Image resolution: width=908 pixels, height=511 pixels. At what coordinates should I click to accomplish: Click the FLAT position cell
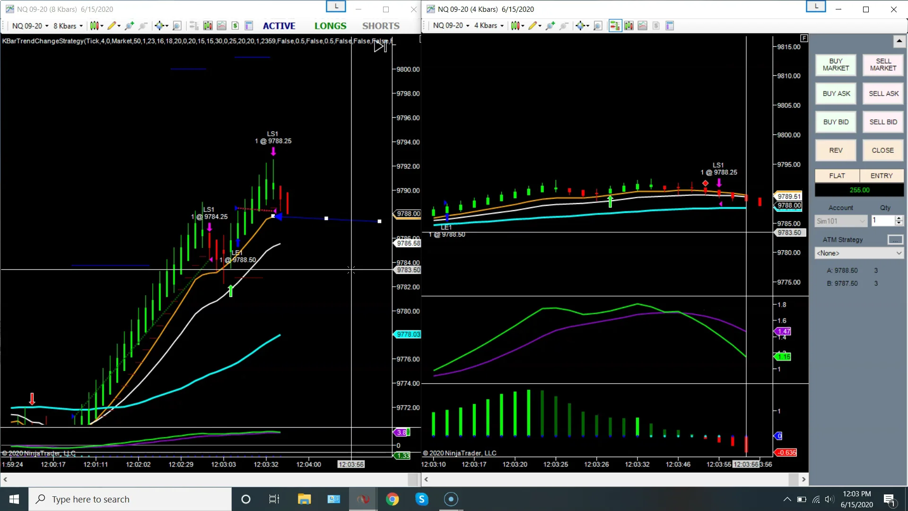point(837,176)
